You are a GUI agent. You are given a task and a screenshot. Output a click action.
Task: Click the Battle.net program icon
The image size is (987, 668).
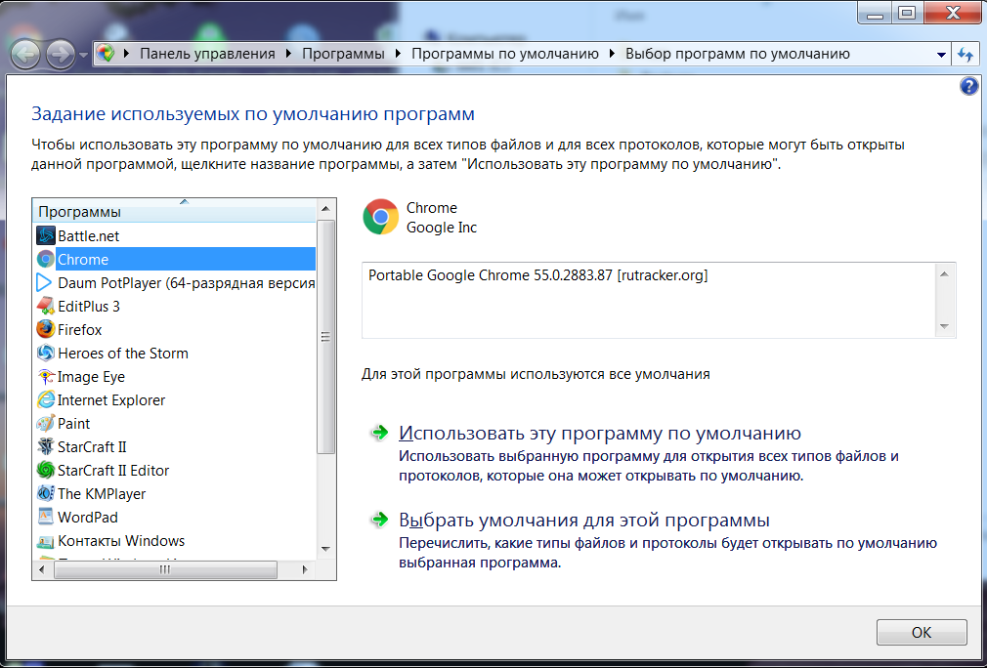tap(45, 236)
